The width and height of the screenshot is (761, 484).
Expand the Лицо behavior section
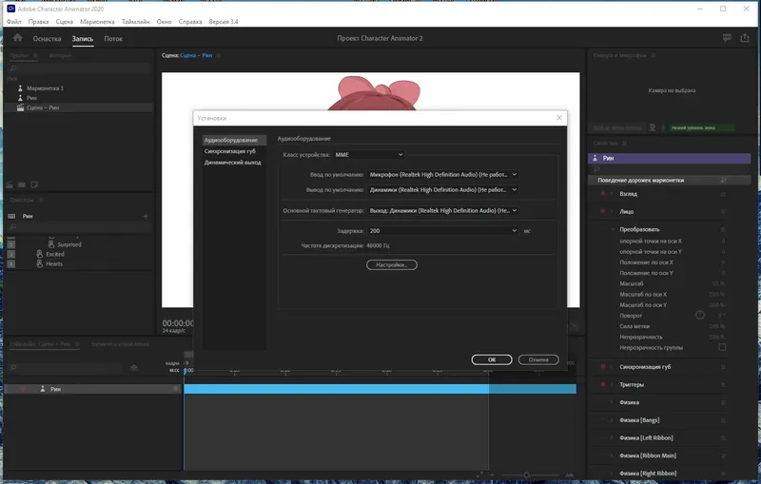pos(612,211)
